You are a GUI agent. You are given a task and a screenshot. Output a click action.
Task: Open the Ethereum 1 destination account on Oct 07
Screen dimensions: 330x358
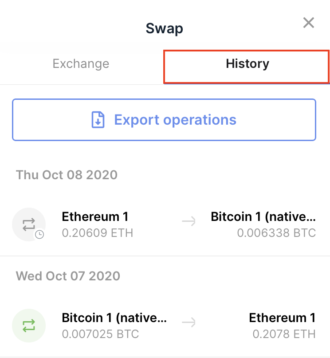[x=282, y=318]
